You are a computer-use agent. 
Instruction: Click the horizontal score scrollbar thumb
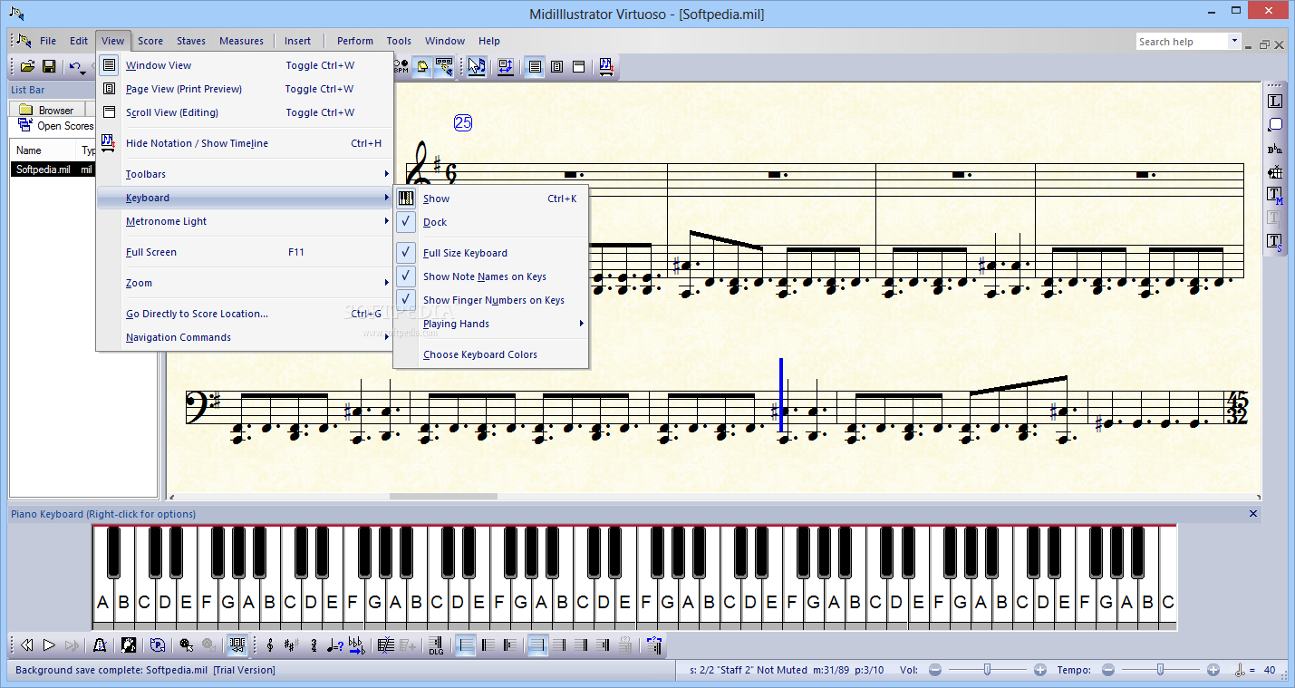pos(443,497)
